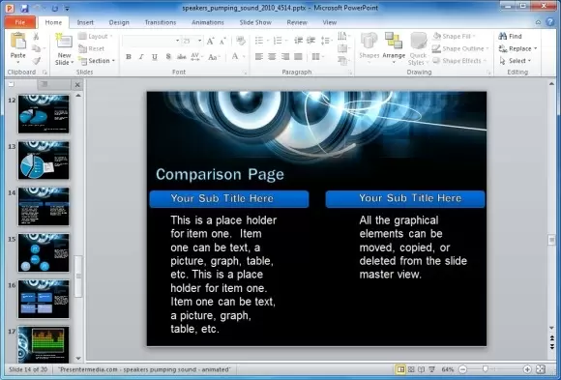Click the Paste clipboard icon
The height and width of the screenshot is (380, 561).
tap(17, 41)
